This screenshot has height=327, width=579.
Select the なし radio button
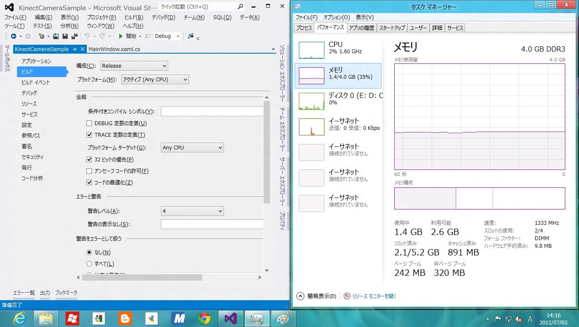point(89,252)
